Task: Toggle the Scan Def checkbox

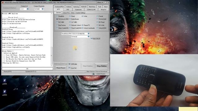Action: click(69, 68)
